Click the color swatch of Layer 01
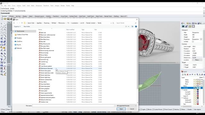 (x=198, y=96)
